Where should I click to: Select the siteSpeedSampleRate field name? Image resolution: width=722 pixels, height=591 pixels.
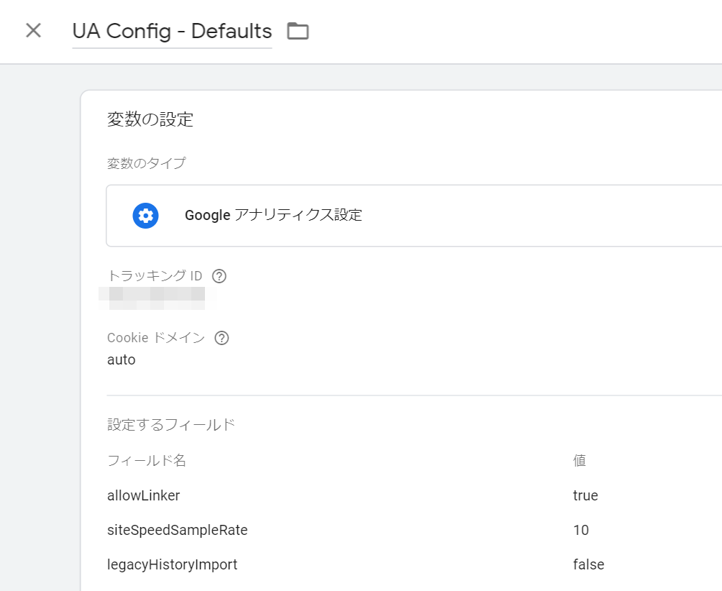click(x=177, y=530)
